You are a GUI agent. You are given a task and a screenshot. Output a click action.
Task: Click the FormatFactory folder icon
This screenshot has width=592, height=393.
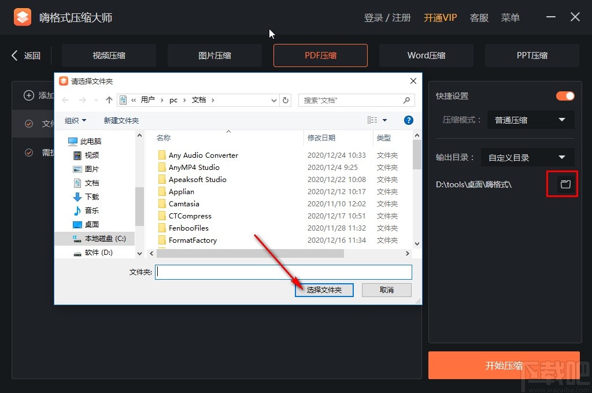pyautogui.click(x=162, y=240)
